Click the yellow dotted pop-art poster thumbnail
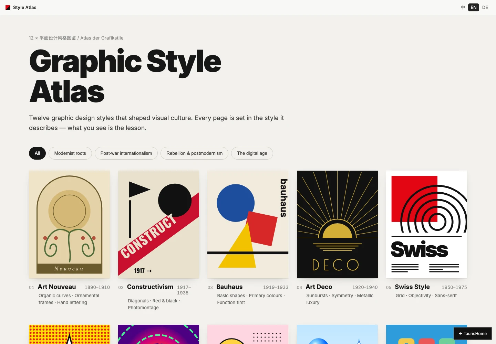The height and width of the screenshot is (344, 496). (x=70, y=334)
